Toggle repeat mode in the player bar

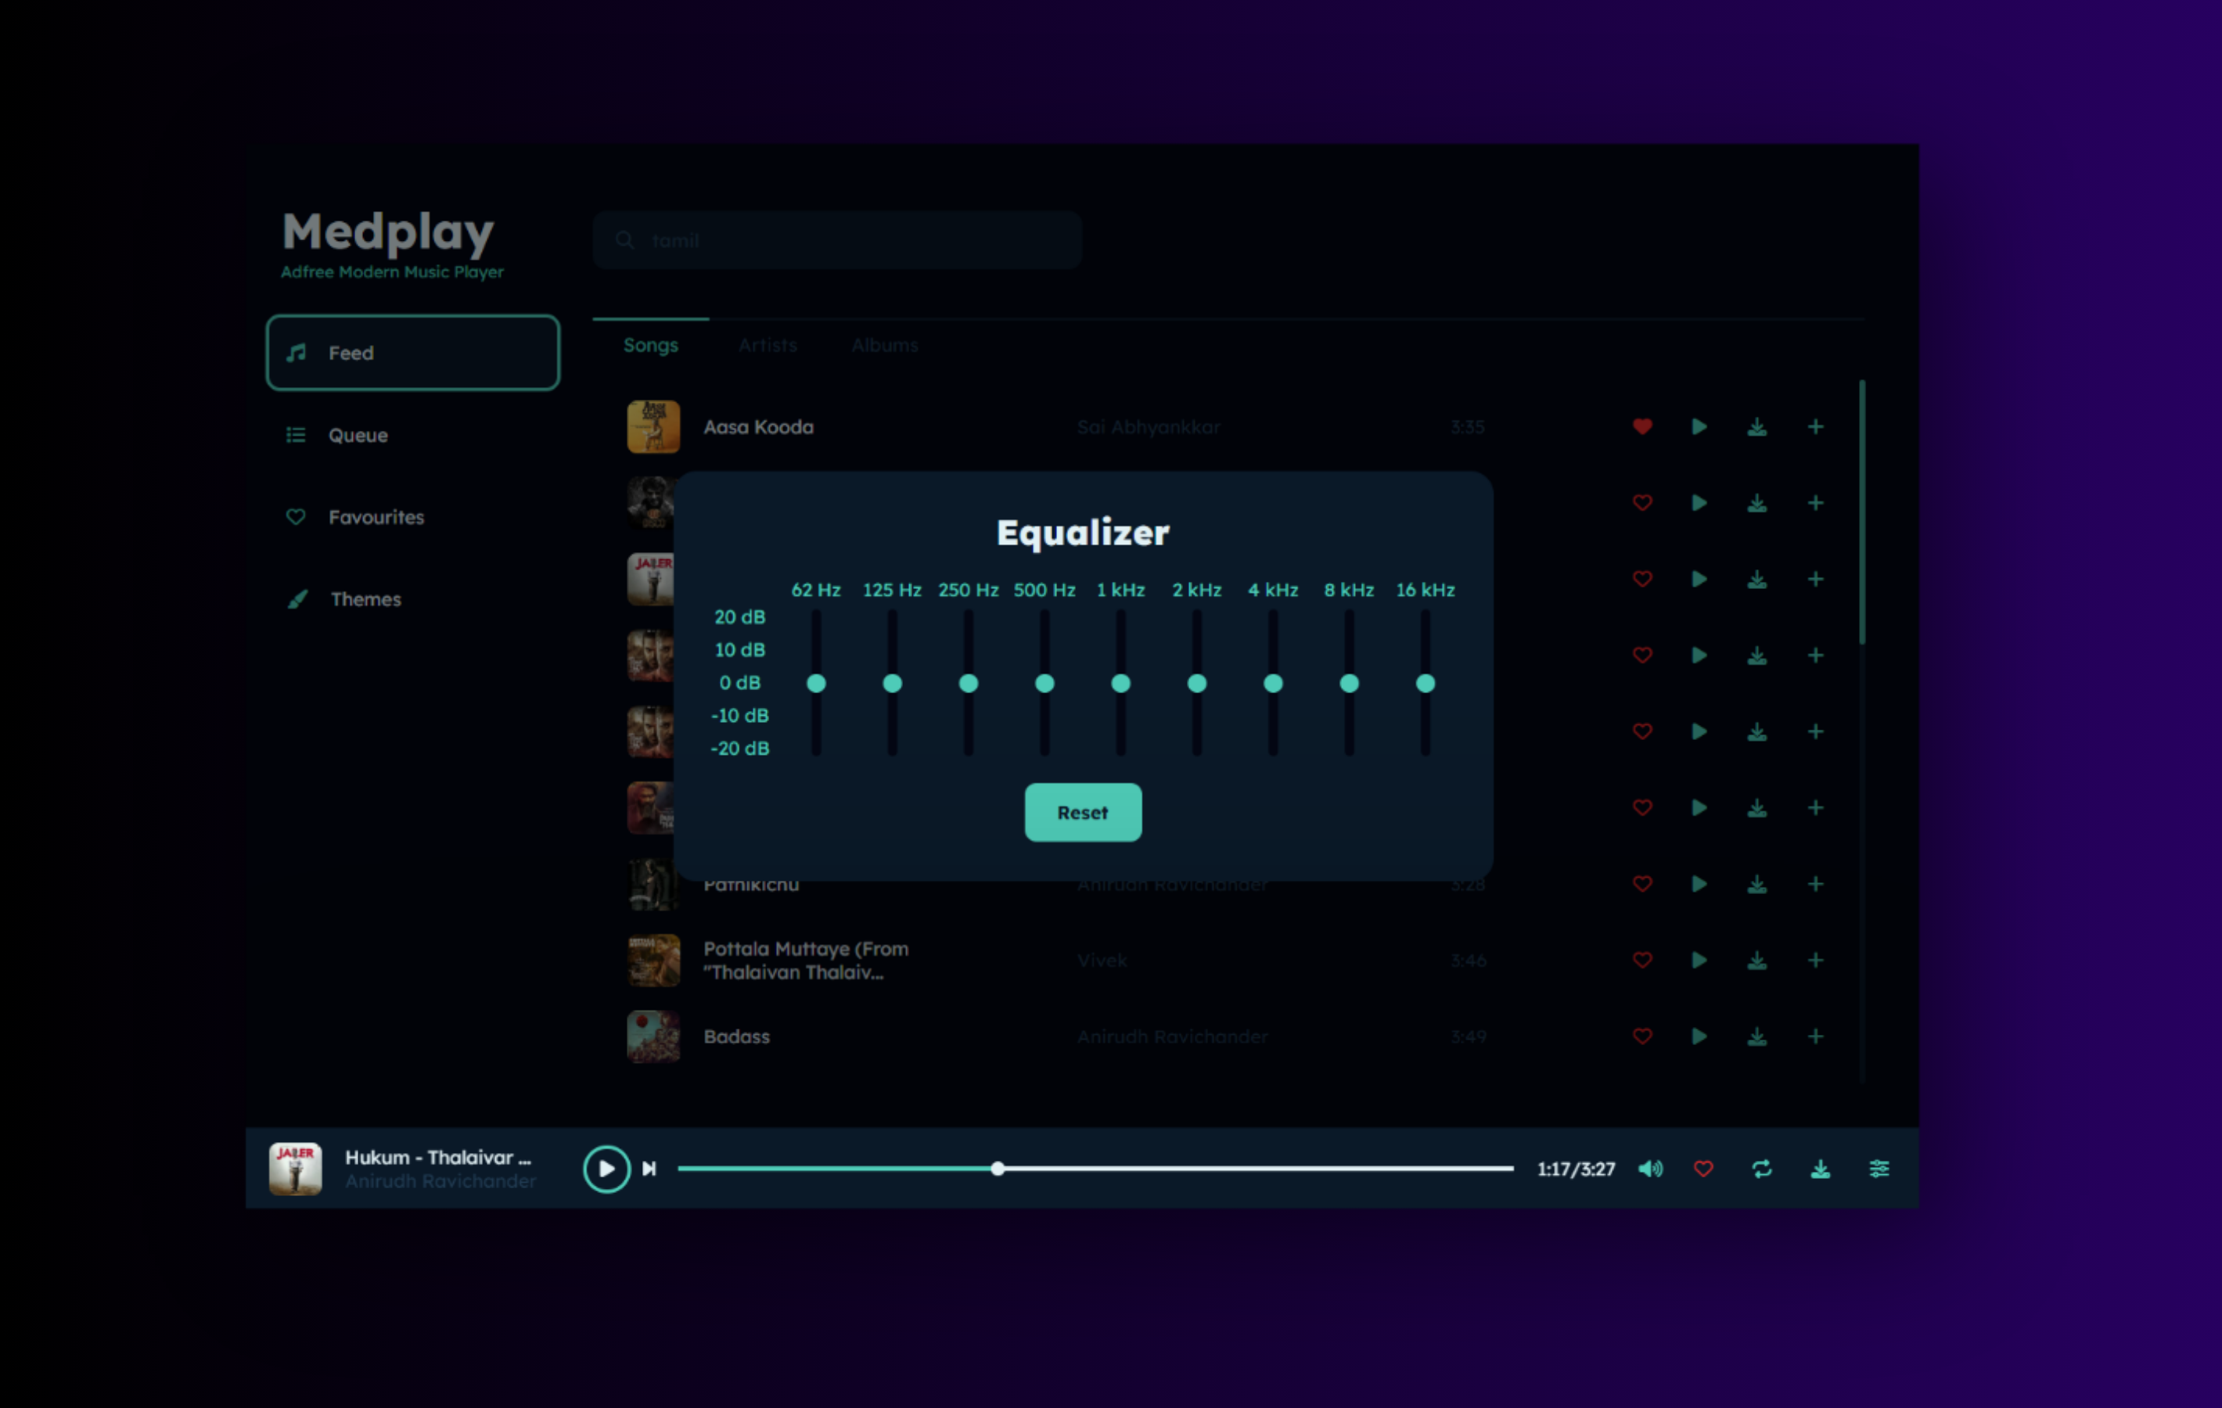tap(1761, 1169)
